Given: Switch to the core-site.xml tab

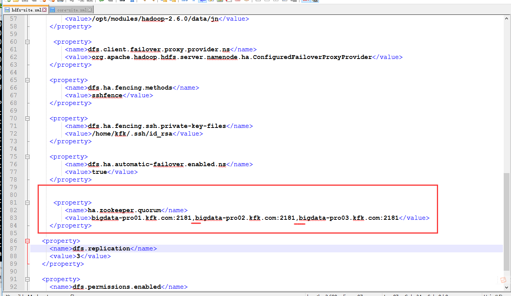Looking at the screenshot, I should point(71,10).
